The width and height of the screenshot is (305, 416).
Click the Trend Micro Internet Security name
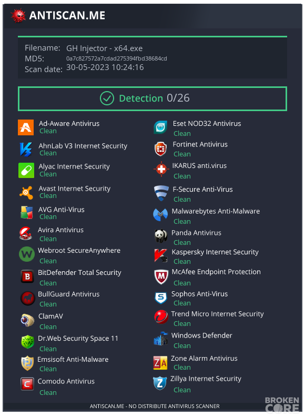217,314
